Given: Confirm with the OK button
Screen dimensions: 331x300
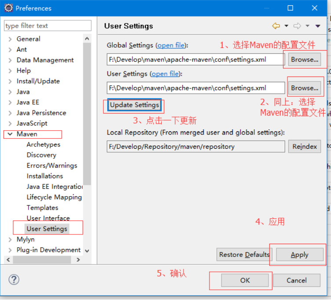Looking at the screenshot, I should coord(245,280).
